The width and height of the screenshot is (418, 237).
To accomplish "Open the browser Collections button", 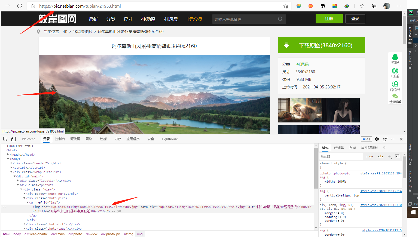I will (374, 6).
